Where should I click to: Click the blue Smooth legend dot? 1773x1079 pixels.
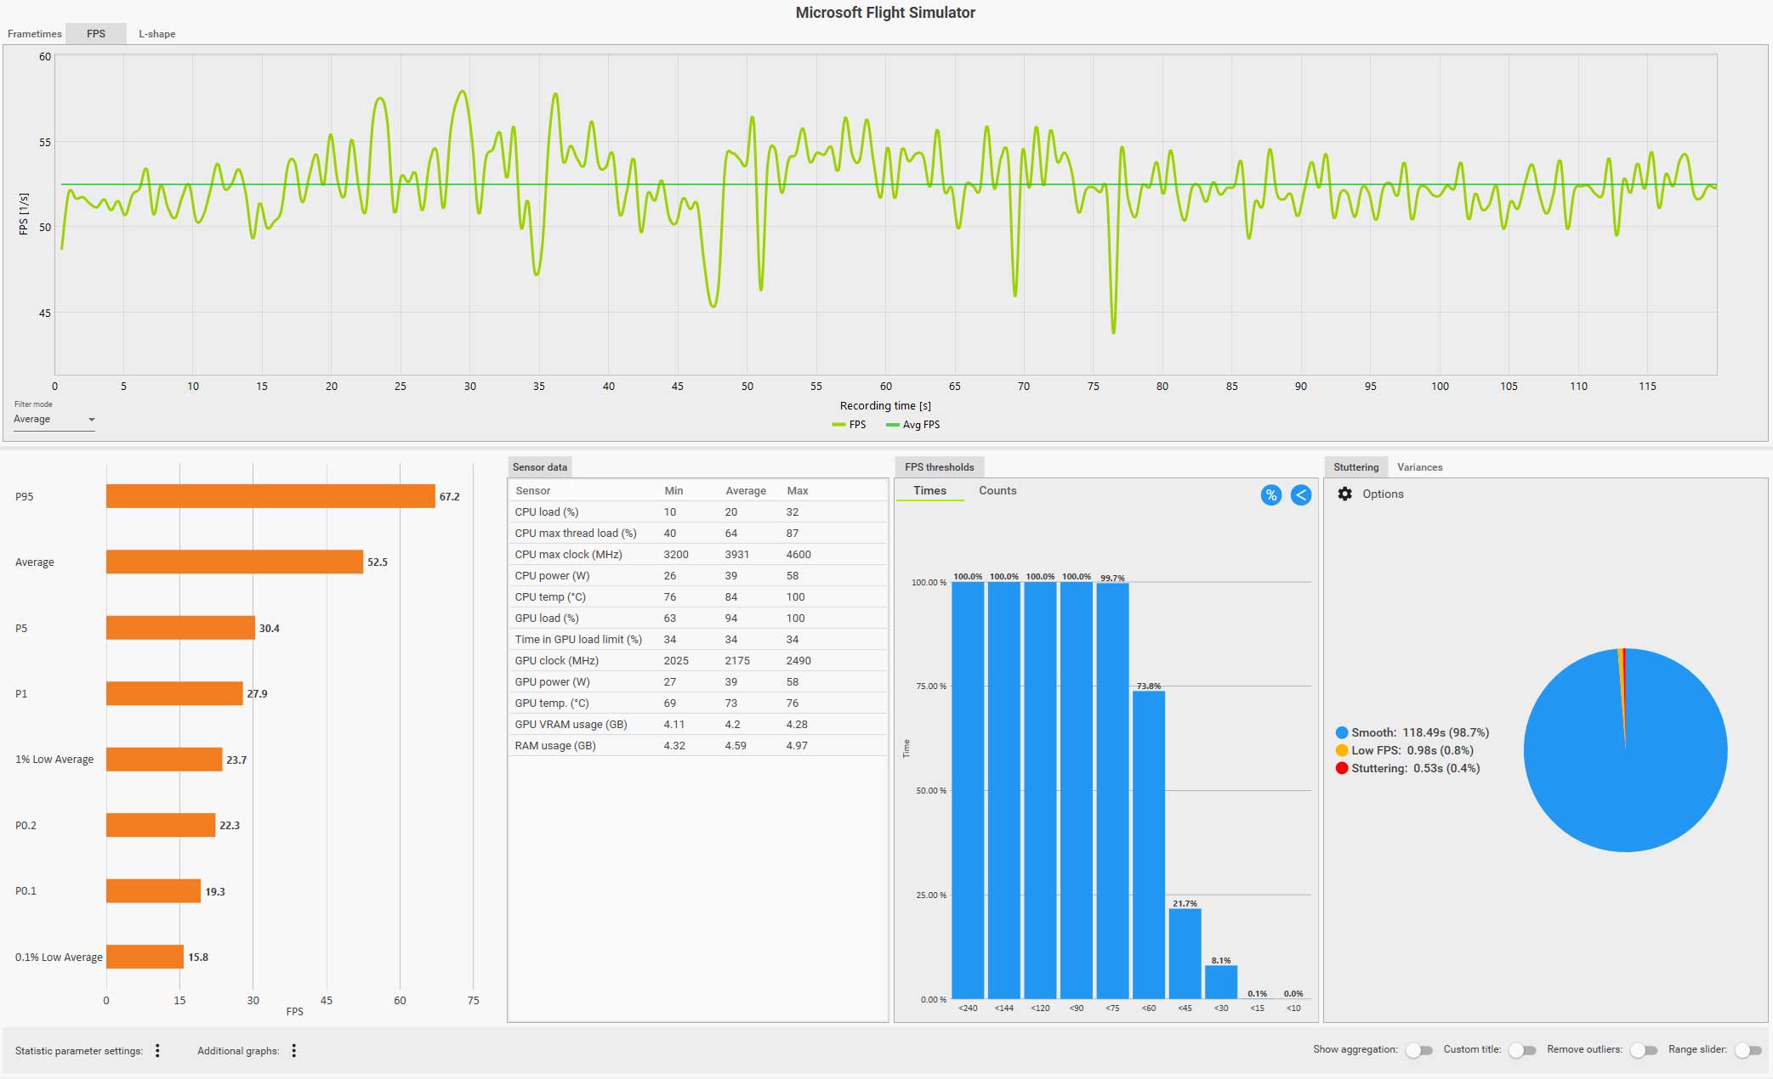tap(1341, 732)
